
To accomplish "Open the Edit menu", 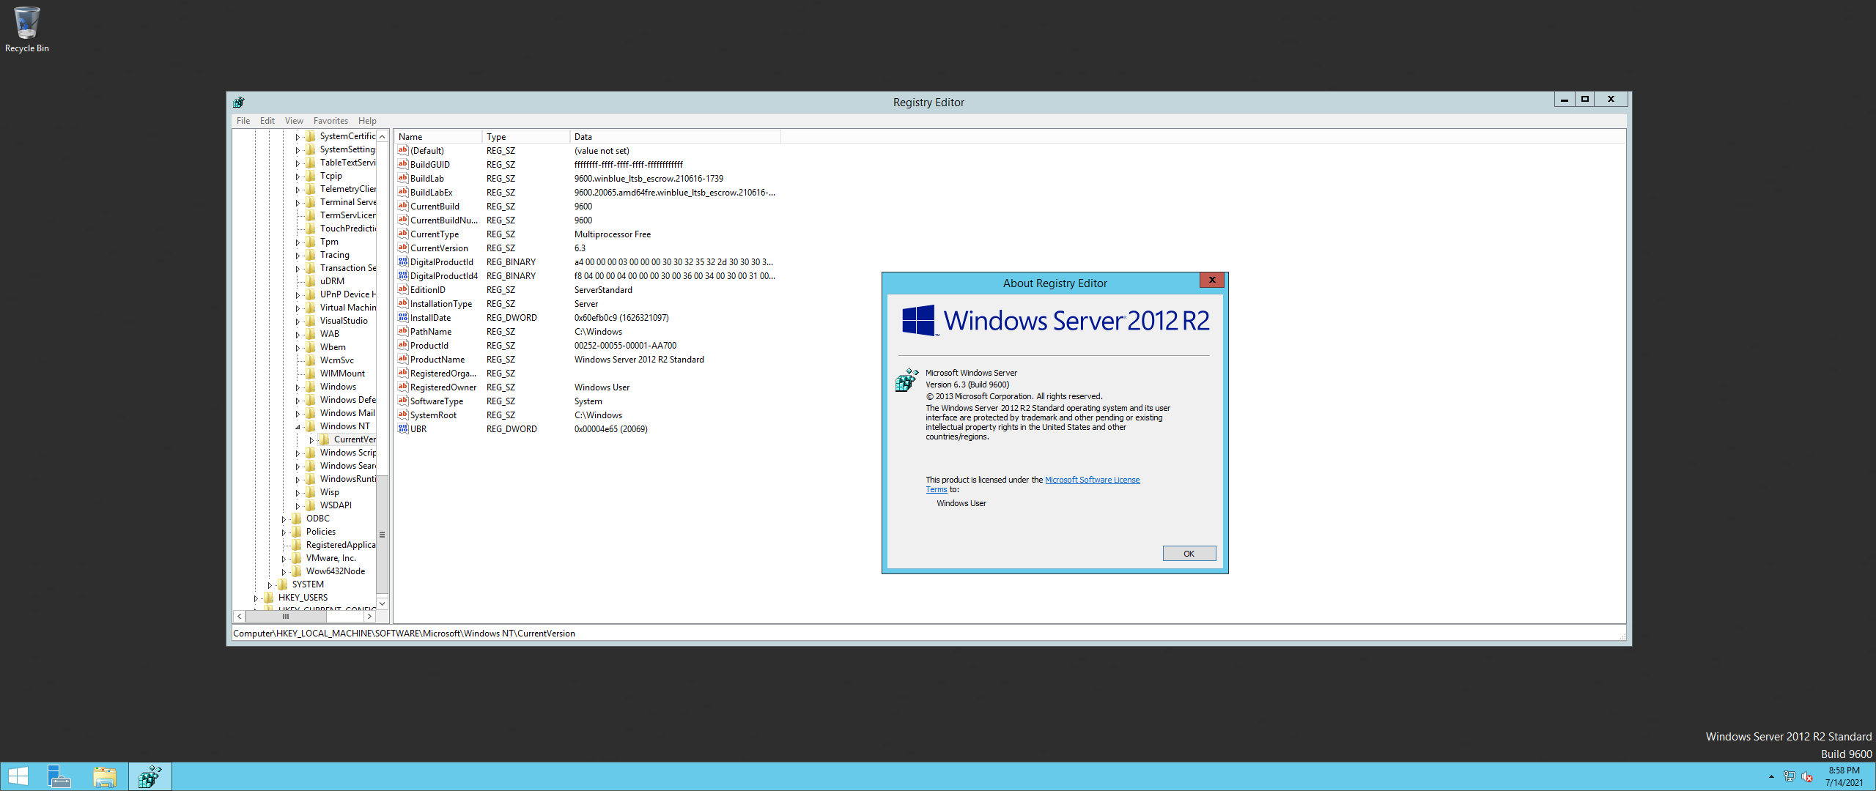I will tap(267, 121).
